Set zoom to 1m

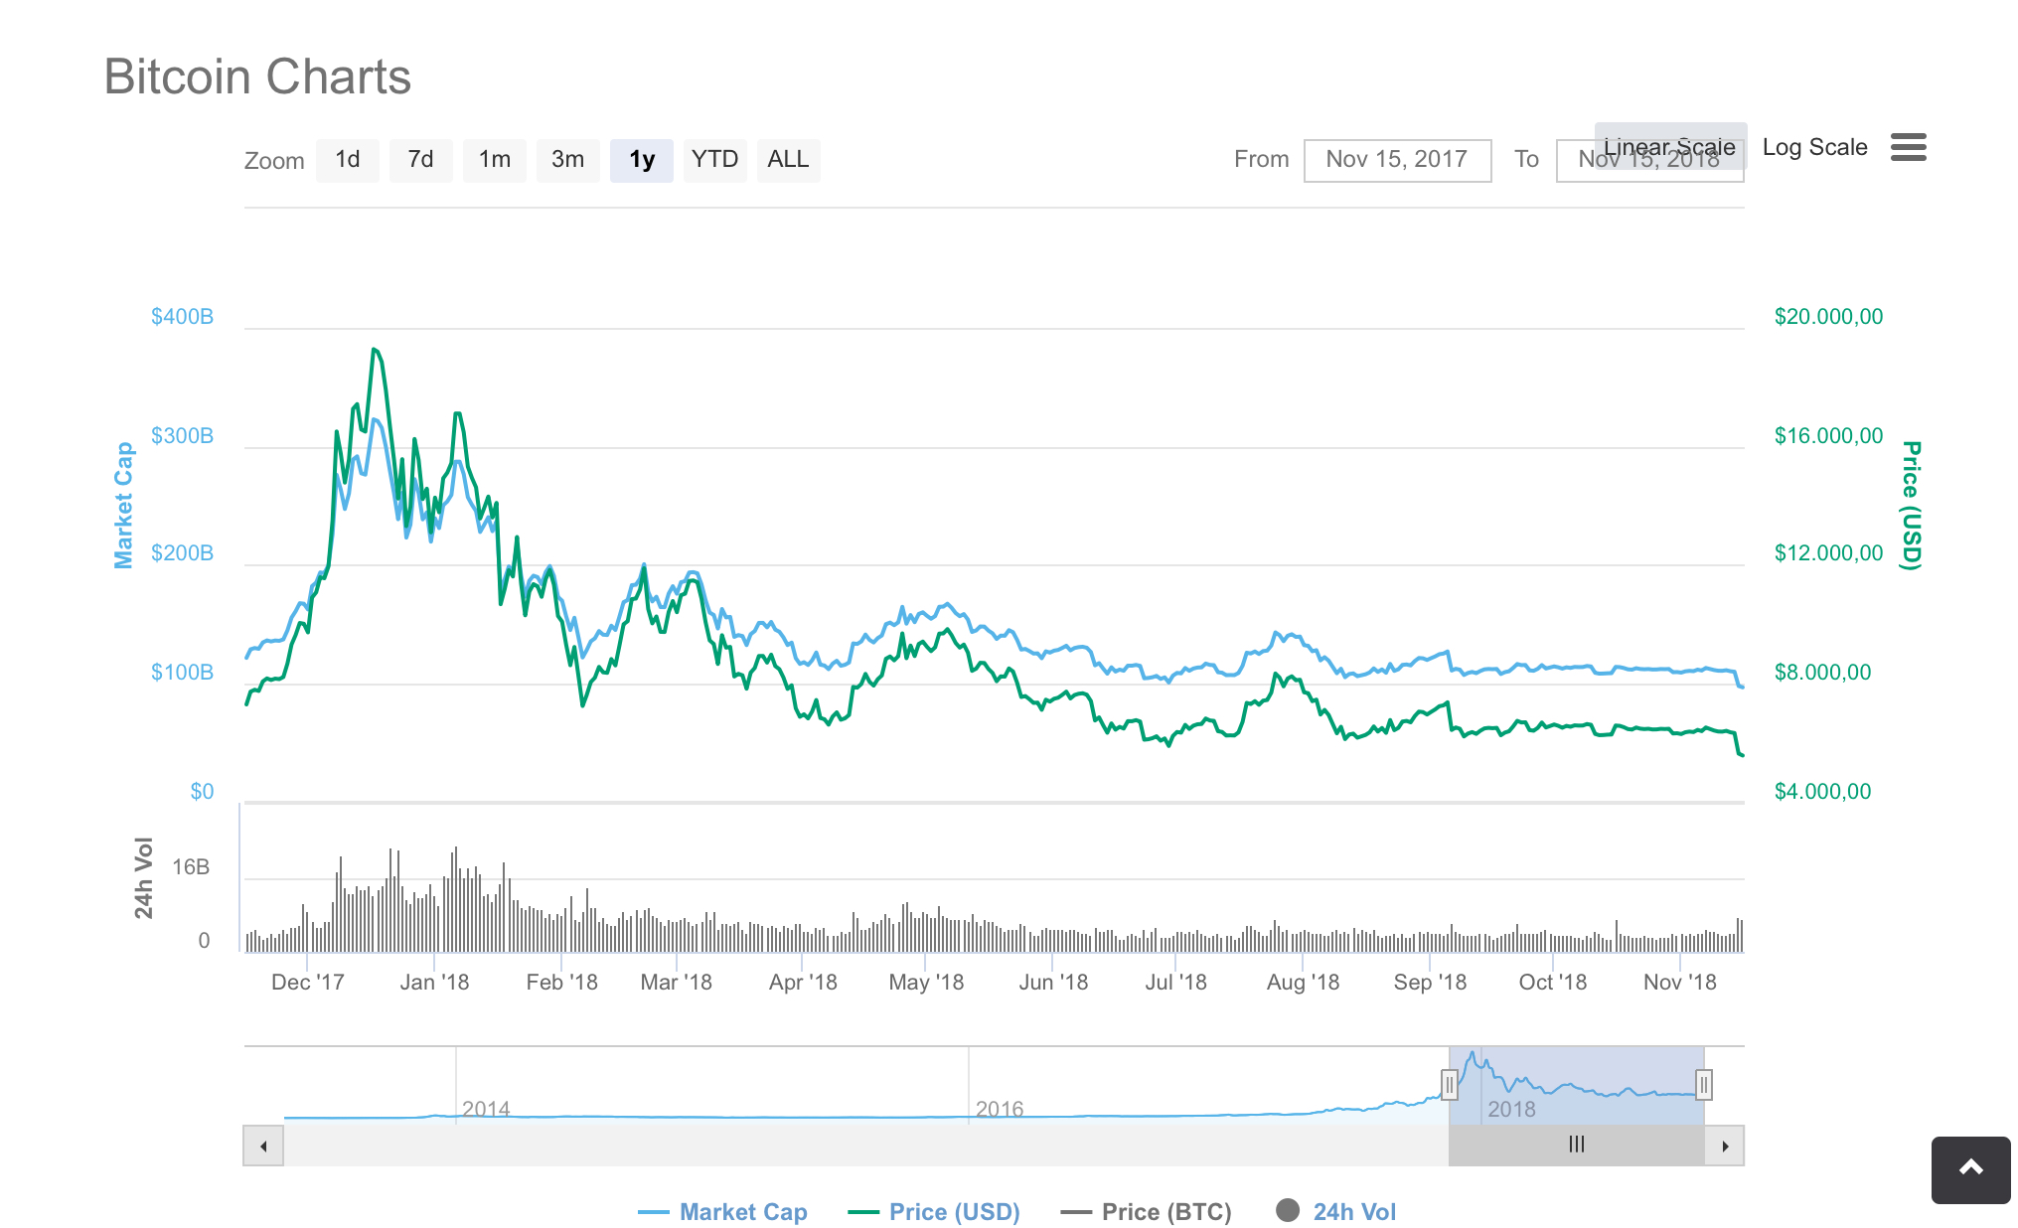[x=495, y=160]
